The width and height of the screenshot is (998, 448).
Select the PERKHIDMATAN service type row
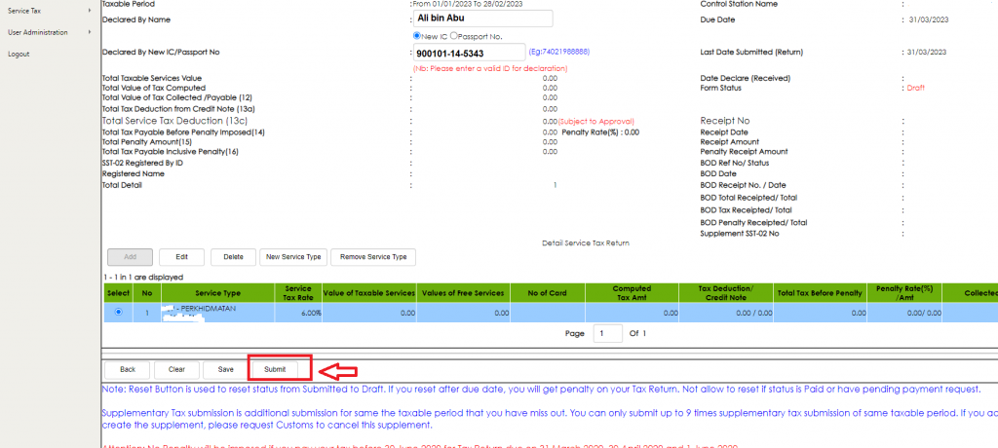(x=217, y=312)
